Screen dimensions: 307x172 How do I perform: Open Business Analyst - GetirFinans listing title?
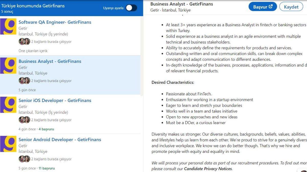tap(50, 61)
